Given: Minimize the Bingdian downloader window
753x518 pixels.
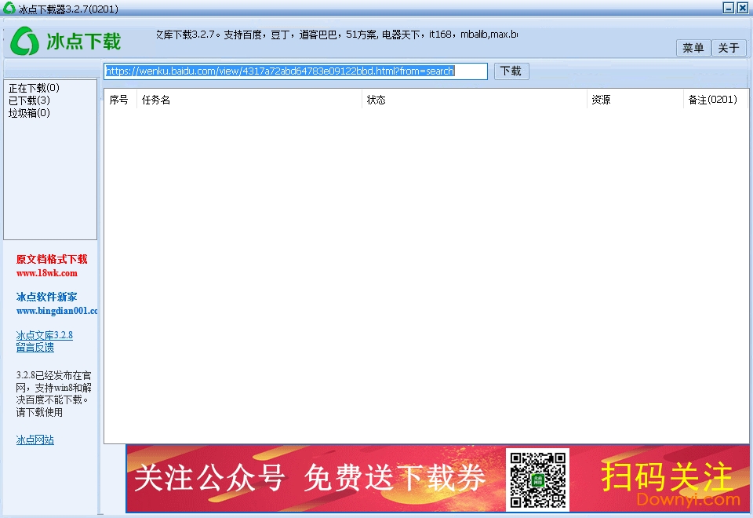Looking at the screenshot, I should pos(729,8).
